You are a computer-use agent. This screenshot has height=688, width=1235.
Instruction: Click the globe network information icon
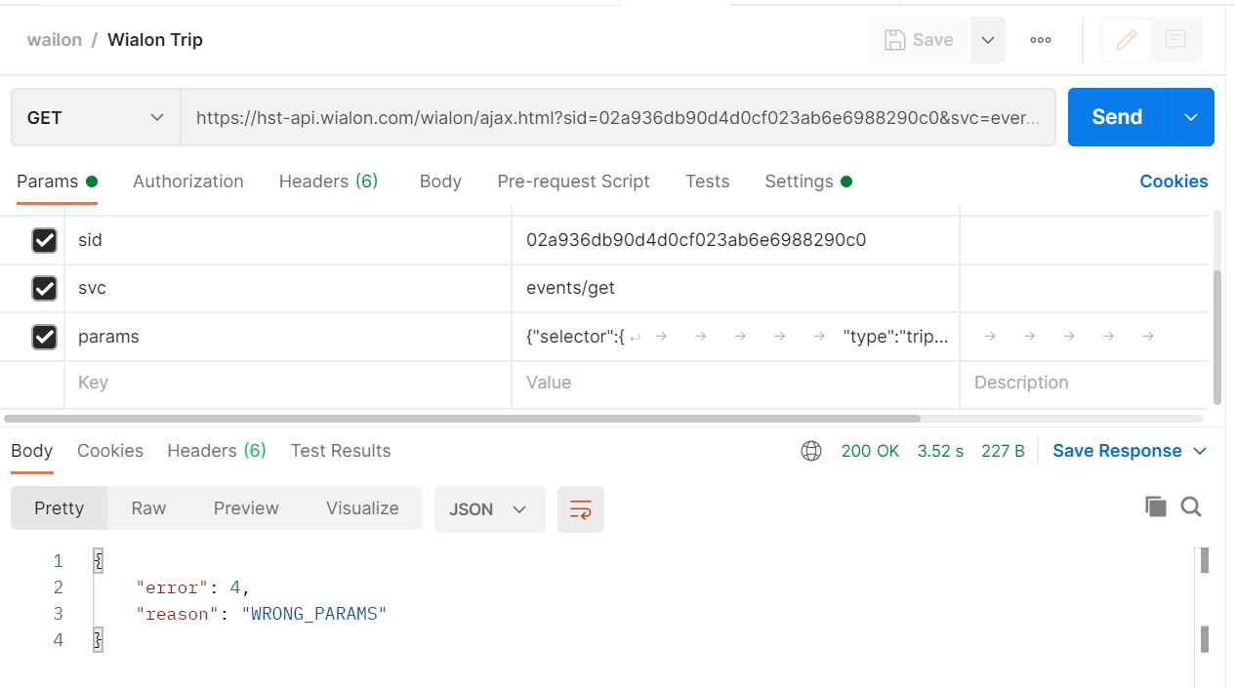point(811,451)
